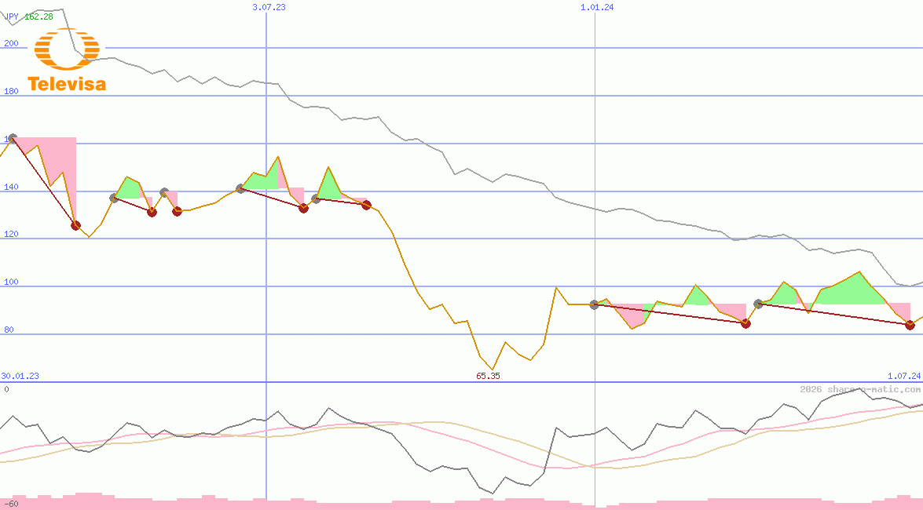Select the gray marker just before the 3.07.23 line
Viewport: 923px width, 510px height.
click(240, 189)
